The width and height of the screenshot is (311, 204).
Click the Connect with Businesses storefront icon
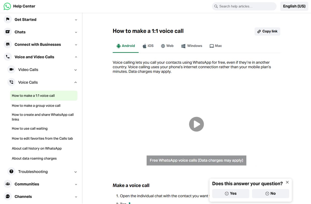[8, 44]
